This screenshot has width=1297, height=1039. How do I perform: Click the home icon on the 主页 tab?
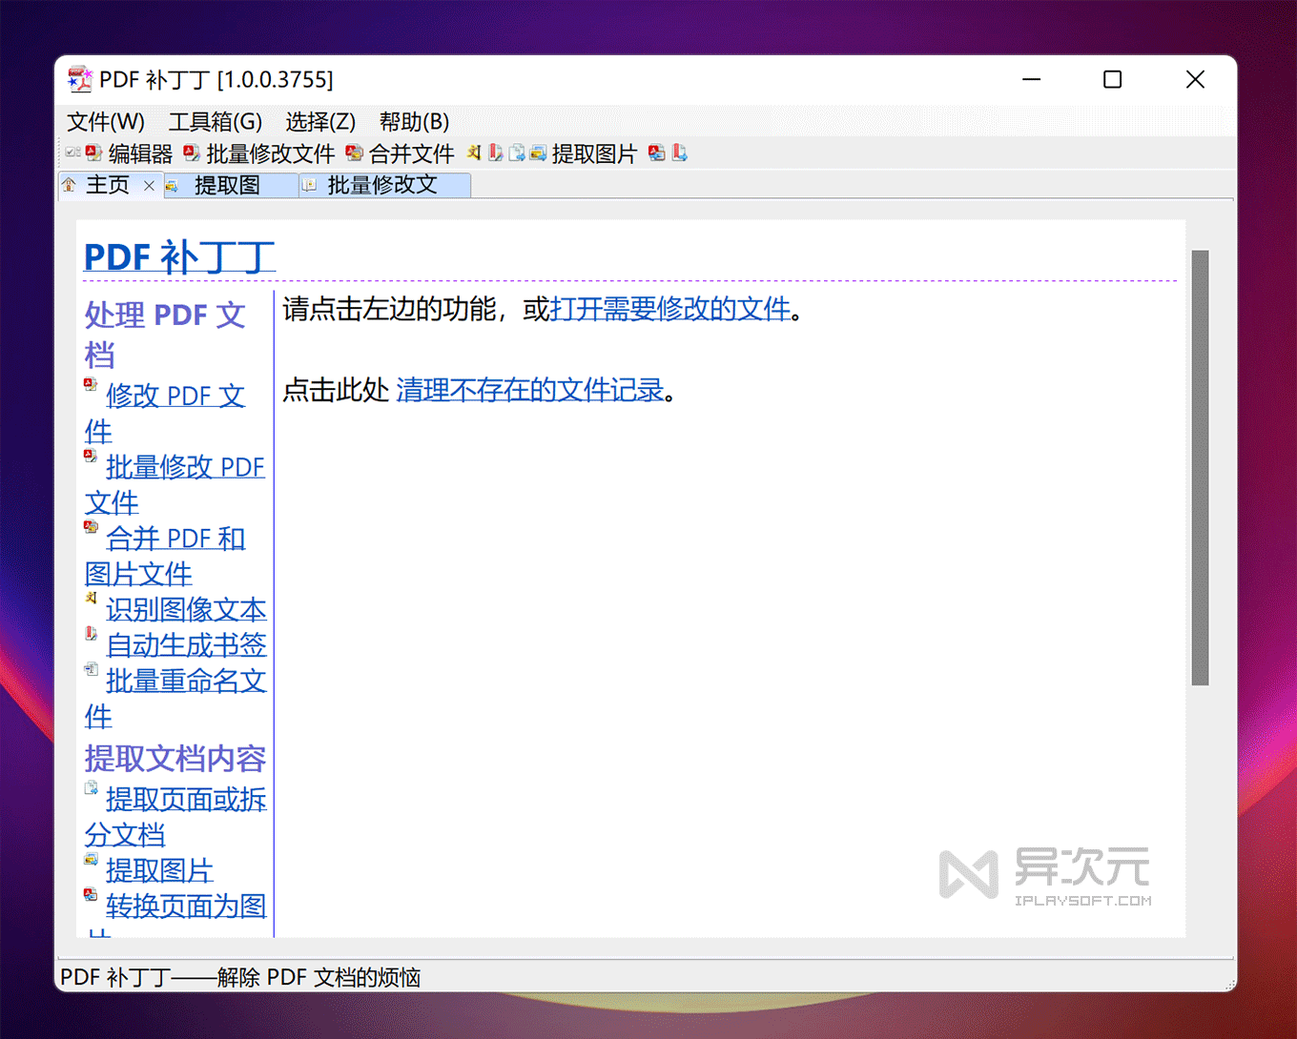coord(69,185)
